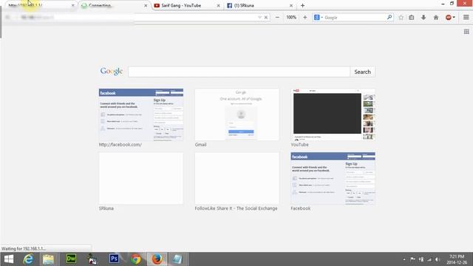Toggle new tab tiles grid icon
Viewport: 473px width, 266px height.
[466, 31]
